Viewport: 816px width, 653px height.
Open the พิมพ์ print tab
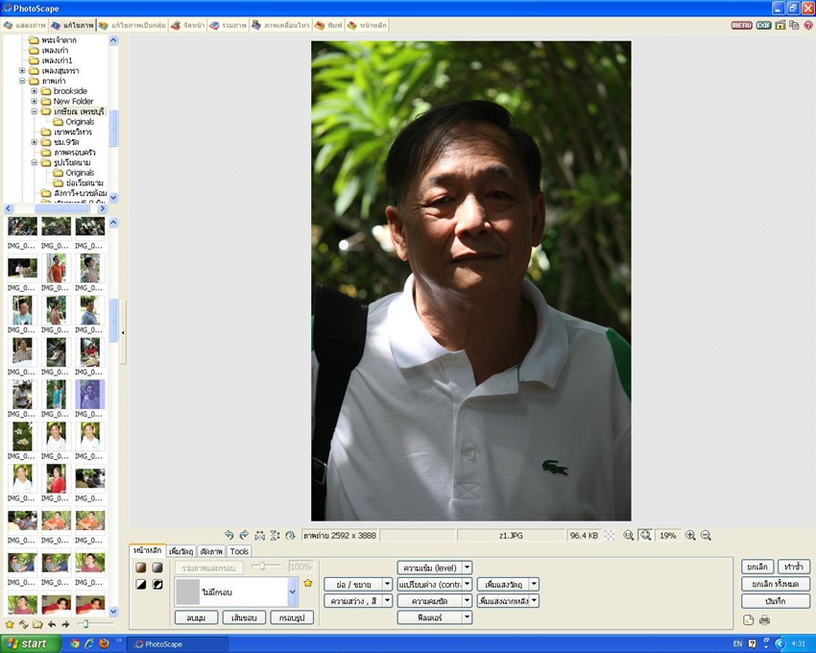pos(328,25)
